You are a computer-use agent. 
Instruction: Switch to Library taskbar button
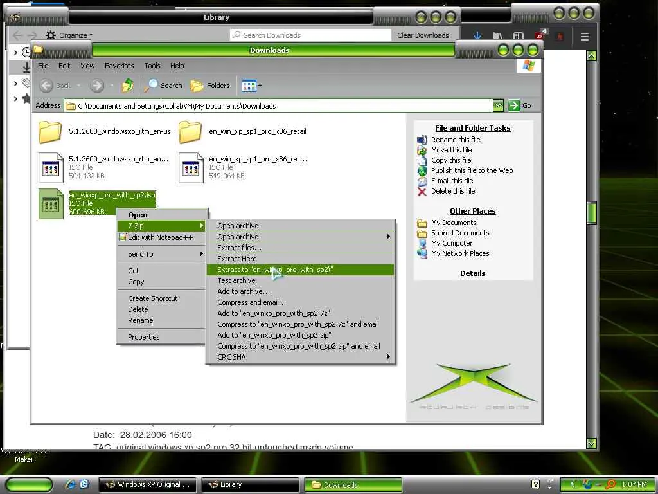pos(250,485)
